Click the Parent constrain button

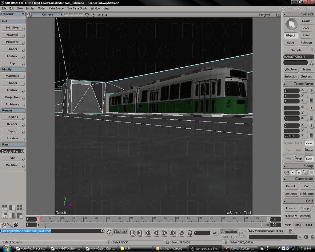click(x=291, y=186)
